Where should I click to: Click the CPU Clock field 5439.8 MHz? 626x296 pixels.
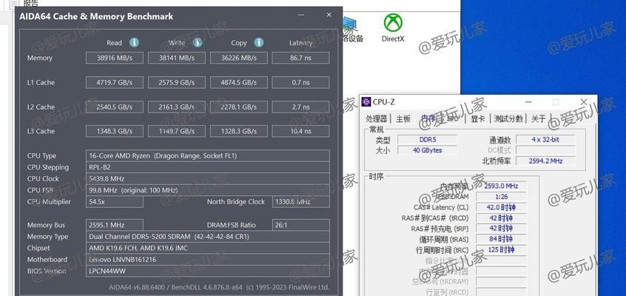(208, 178)
